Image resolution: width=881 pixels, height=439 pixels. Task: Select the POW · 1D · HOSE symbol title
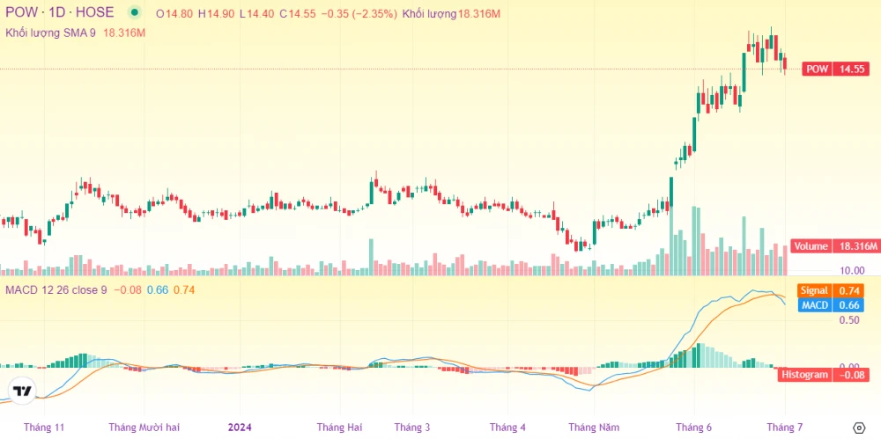[x=60, y=13]
